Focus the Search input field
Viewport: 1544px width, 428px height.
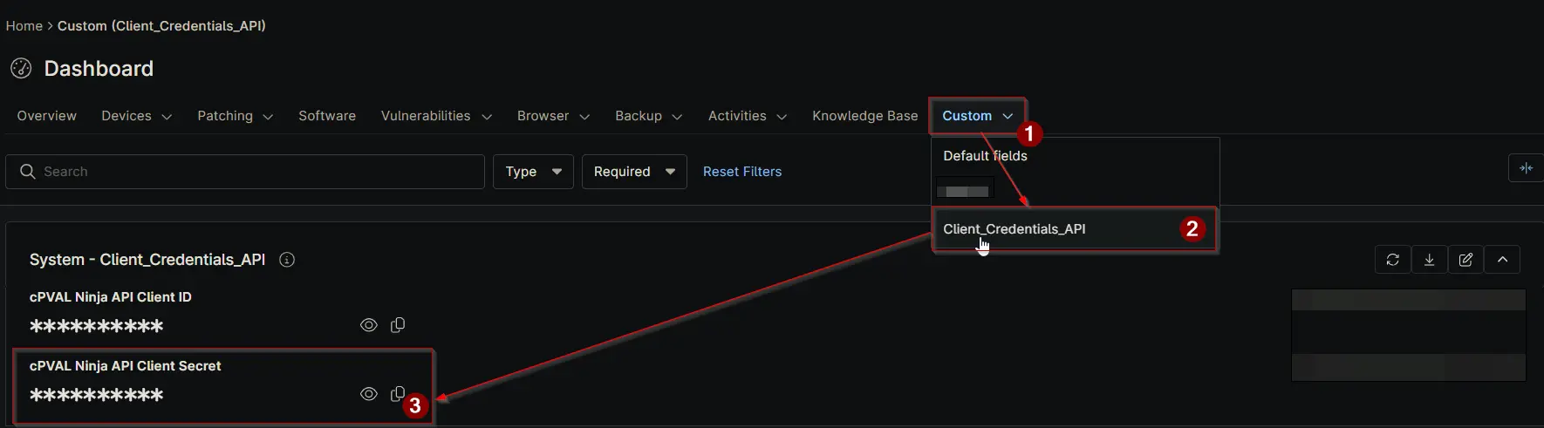(x=245, y=172)
